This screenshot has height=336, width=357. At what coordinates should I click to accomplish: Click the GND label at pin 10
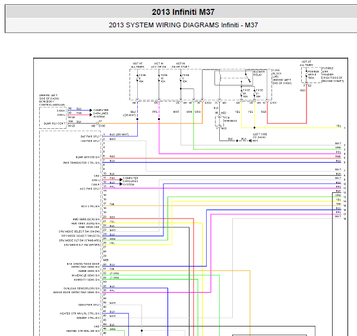pos(97,176)
